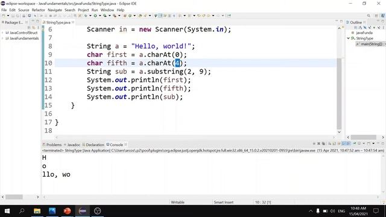Click the ENG language indicator
The width and height of the screenshot is (386, 217).
pyautogui.click(x=341, y=211)
